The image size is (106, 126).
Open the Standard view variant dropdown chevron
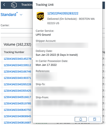tap(21, 15)
